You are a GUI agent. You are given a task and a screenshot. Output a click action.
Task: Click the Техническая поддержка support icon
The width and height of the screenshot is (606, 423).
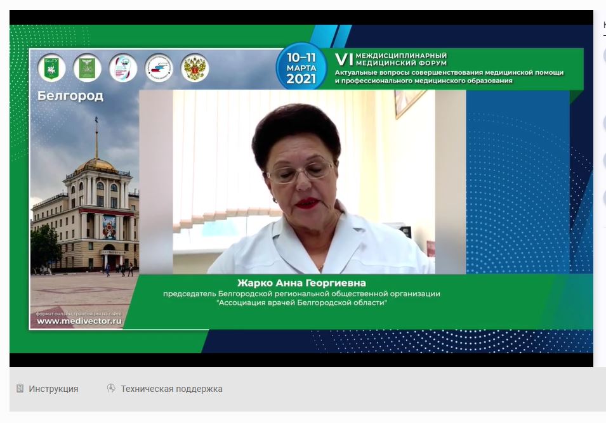(x=111, y=389)
